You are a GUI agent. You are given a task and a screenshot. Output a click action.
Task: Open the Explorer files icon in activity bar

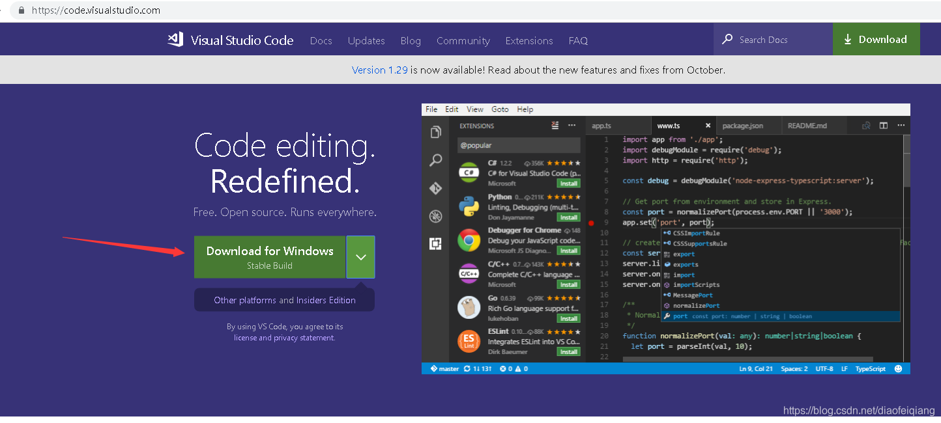pos(436,132)
